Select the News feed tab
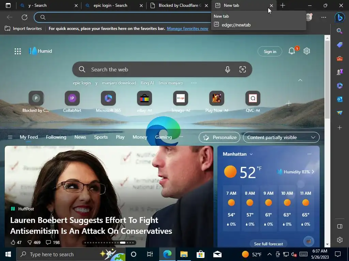The height and width of the screenshot is (261, 349). point(80,137)
